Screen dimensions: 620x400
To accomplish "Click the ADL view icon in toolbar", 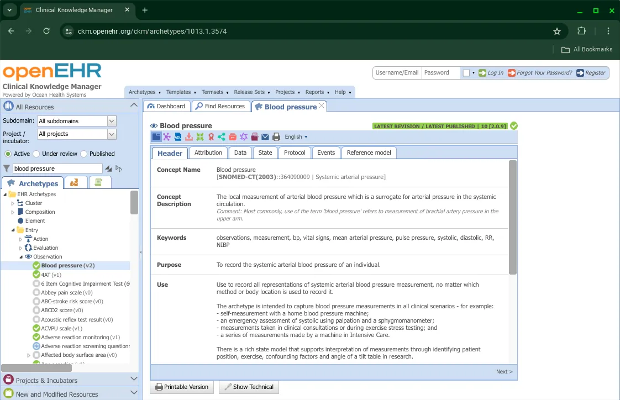I will click(178, 137).
